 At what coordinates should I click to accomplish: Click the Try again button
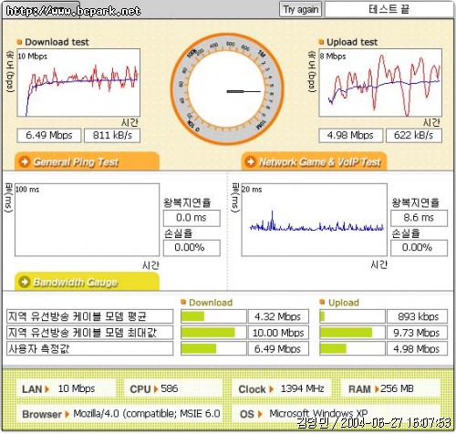300,10
